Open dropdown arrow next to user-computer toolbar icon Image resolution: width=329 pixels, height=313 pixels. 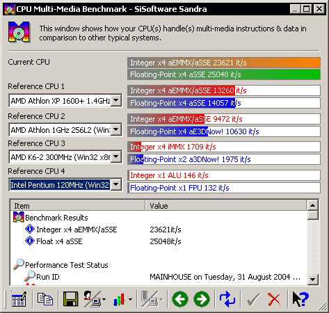(104, 299)
